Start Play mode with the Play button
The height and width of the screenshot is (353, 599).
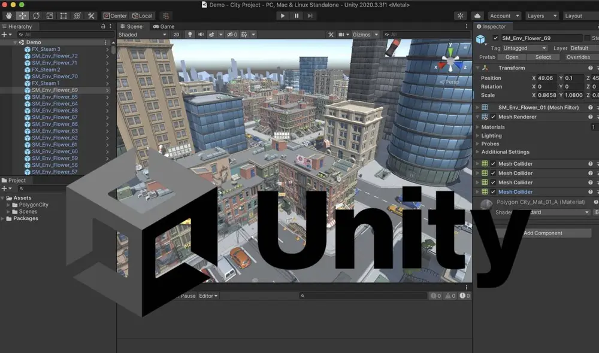point(283,16)
